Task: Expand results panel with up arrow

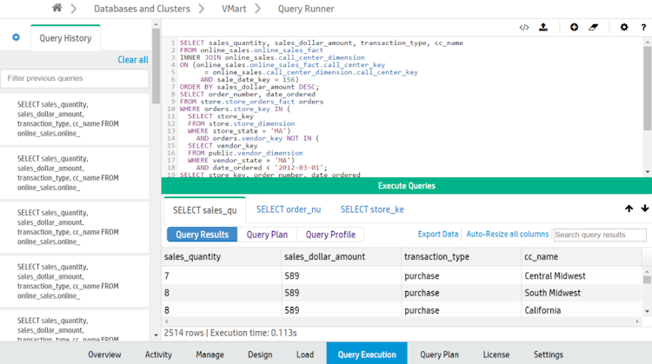Action: pyautogui.click(x=629, y=208)
